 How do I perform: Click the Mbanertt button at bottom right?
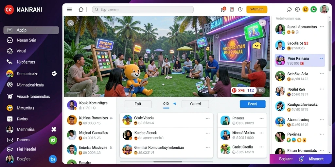pyautogui.click(x=316, y=159)
